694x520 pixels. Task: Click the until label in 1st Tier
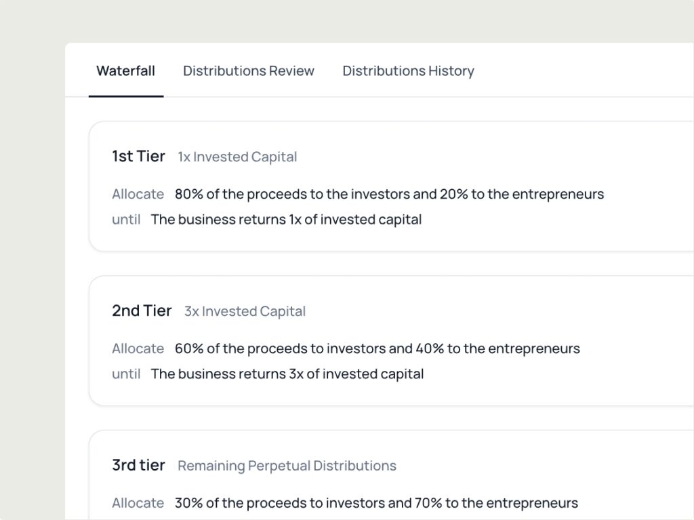coord(126,220)
